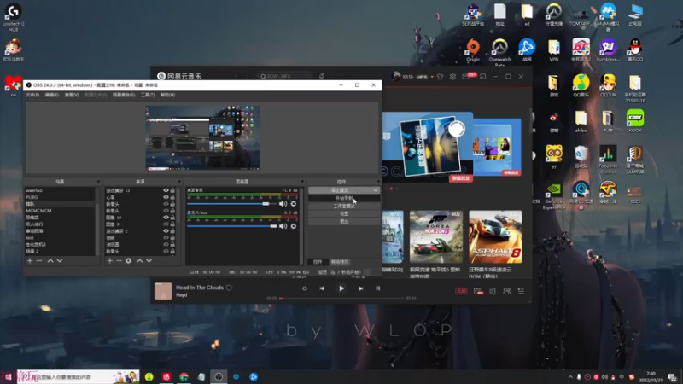This screenshot has height=384, width=683.
Task: Like Head In The Clouds with the heart
Action: [x=229, y=288]
